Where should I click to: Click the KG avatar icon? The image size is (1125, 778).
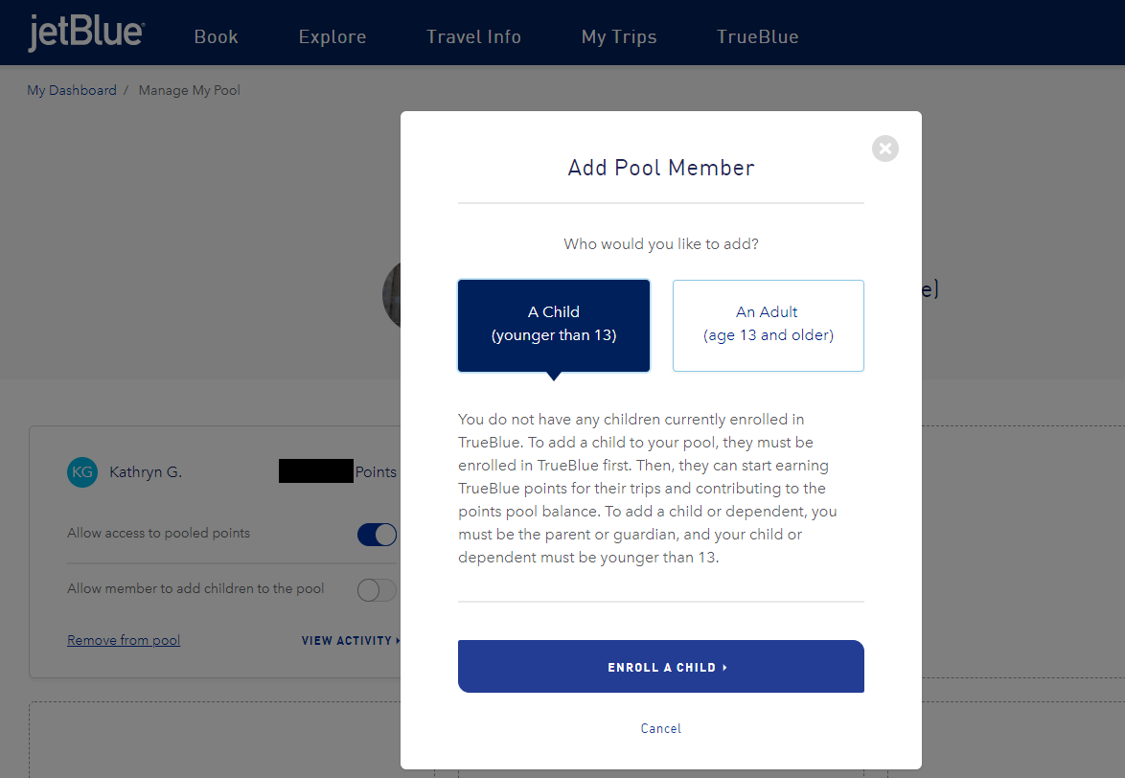pyautogui.click(x=82, y=472)
